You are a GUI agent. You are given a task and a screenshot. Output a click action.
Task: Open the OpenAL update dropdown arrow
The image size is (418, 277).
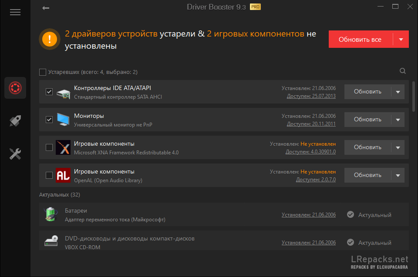(398, 175)
